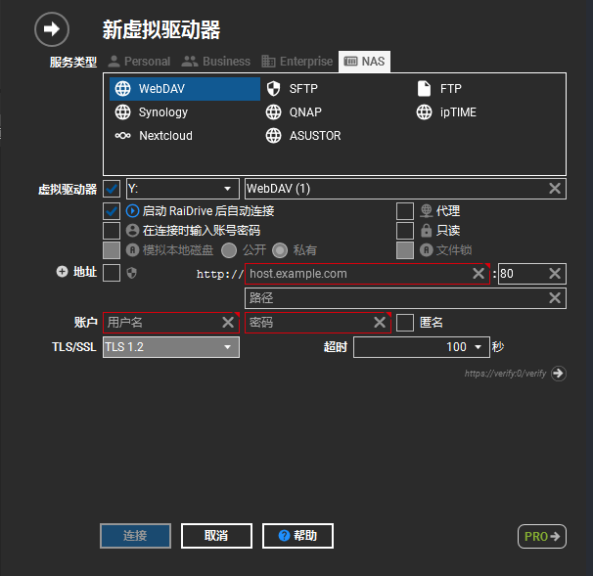Enable the 只读 read-only checkbox
Screen dimensions: 593x576
pyautogui.click(x=405, y=231)
